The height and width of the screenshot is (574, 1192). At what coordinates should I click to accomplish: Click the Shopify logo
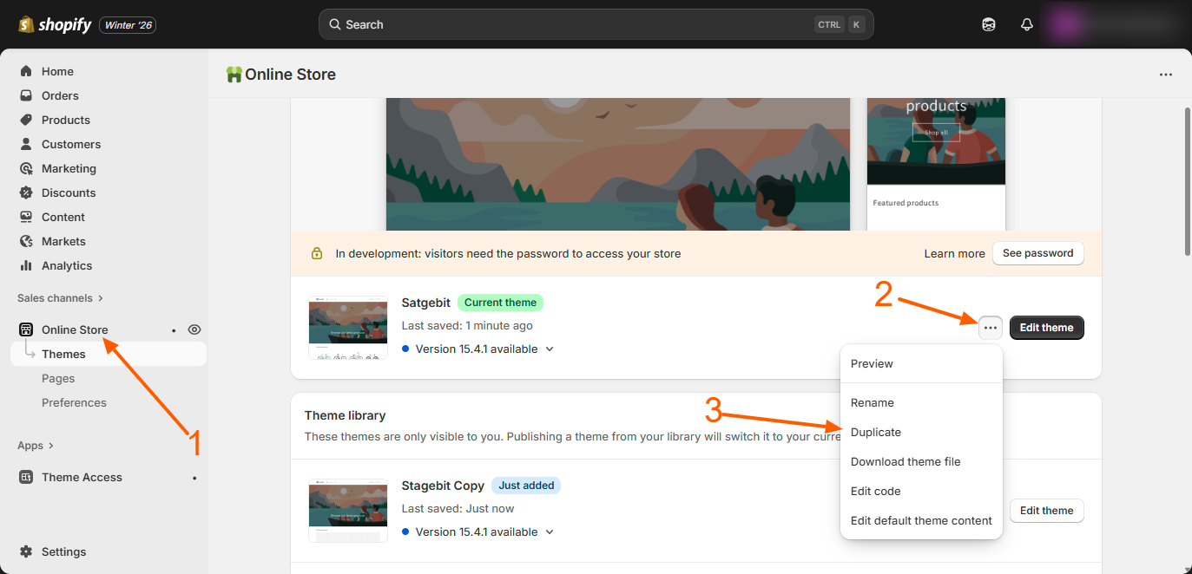[55, 24]
